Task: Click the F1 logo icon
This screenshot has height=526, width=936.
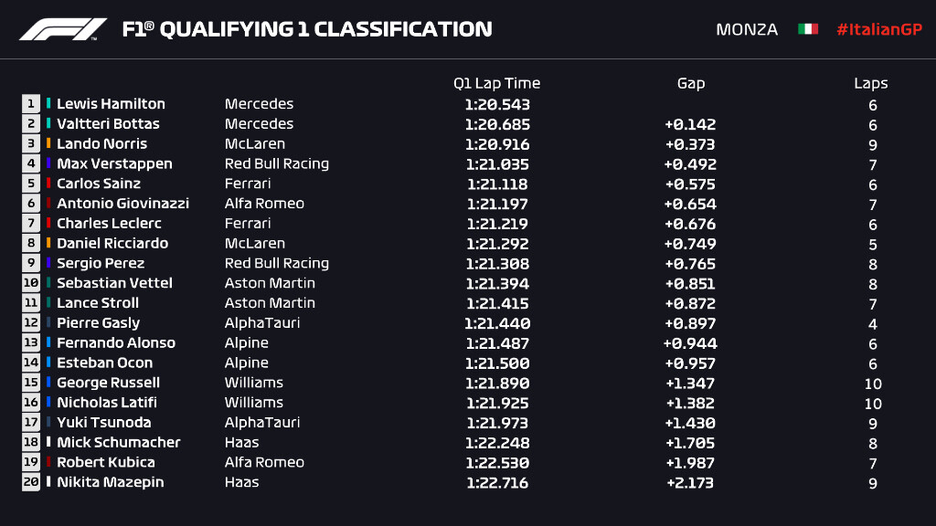Action: click(x=63, y=29)
